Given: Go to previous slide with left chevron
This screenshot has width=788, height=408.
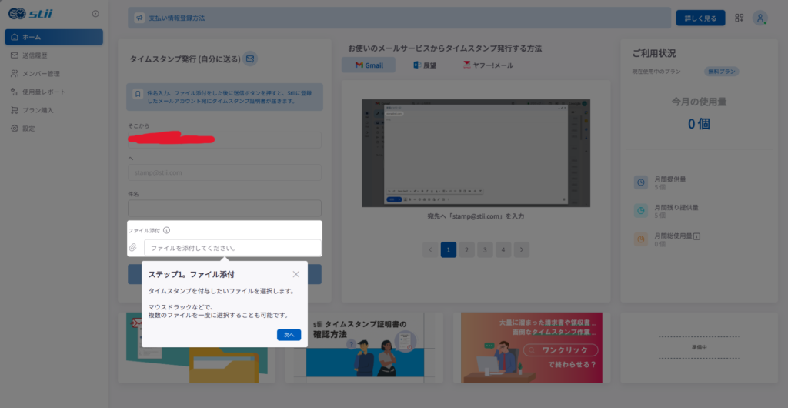Looking at the screenshot, I should tap(431, 249).
